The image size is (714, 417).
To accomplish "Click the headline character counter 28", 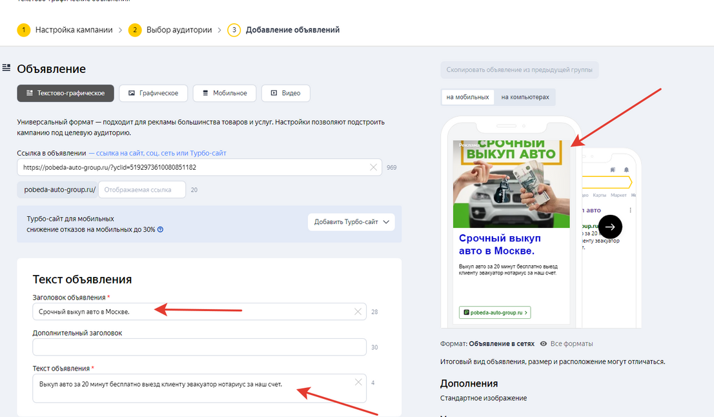I will click(x=374, y=312).
